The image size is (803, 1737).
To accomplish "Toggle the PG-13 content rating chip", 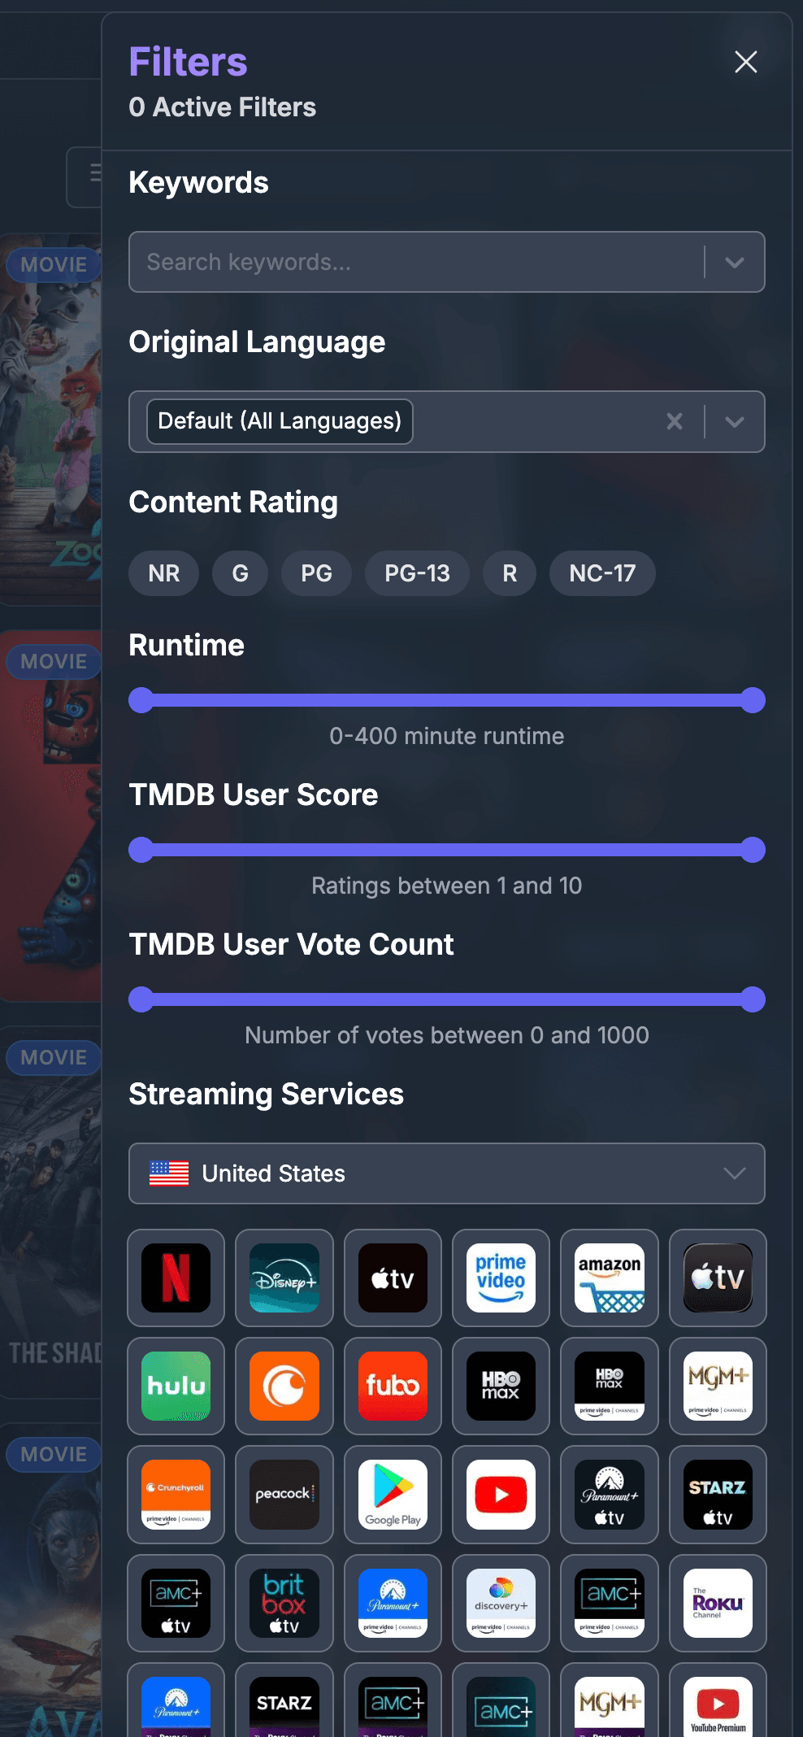I will (x=417, y=573).
